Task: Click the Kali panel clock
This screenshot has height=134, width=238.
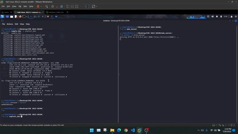Action: coord(226,16)
